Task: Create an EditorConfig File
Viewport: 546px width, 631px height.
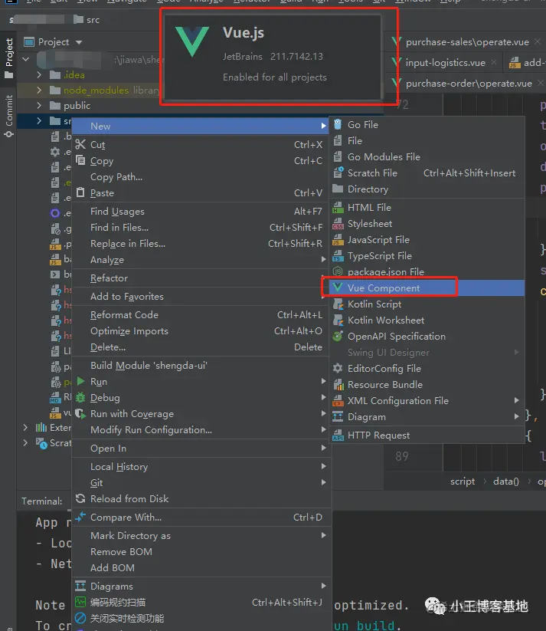Action: [427, 369]
